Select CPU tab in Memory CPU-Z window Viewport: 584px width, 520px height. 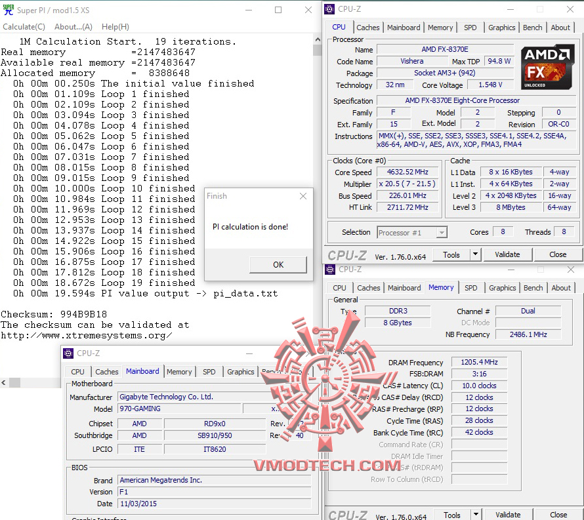coord(339,288)
